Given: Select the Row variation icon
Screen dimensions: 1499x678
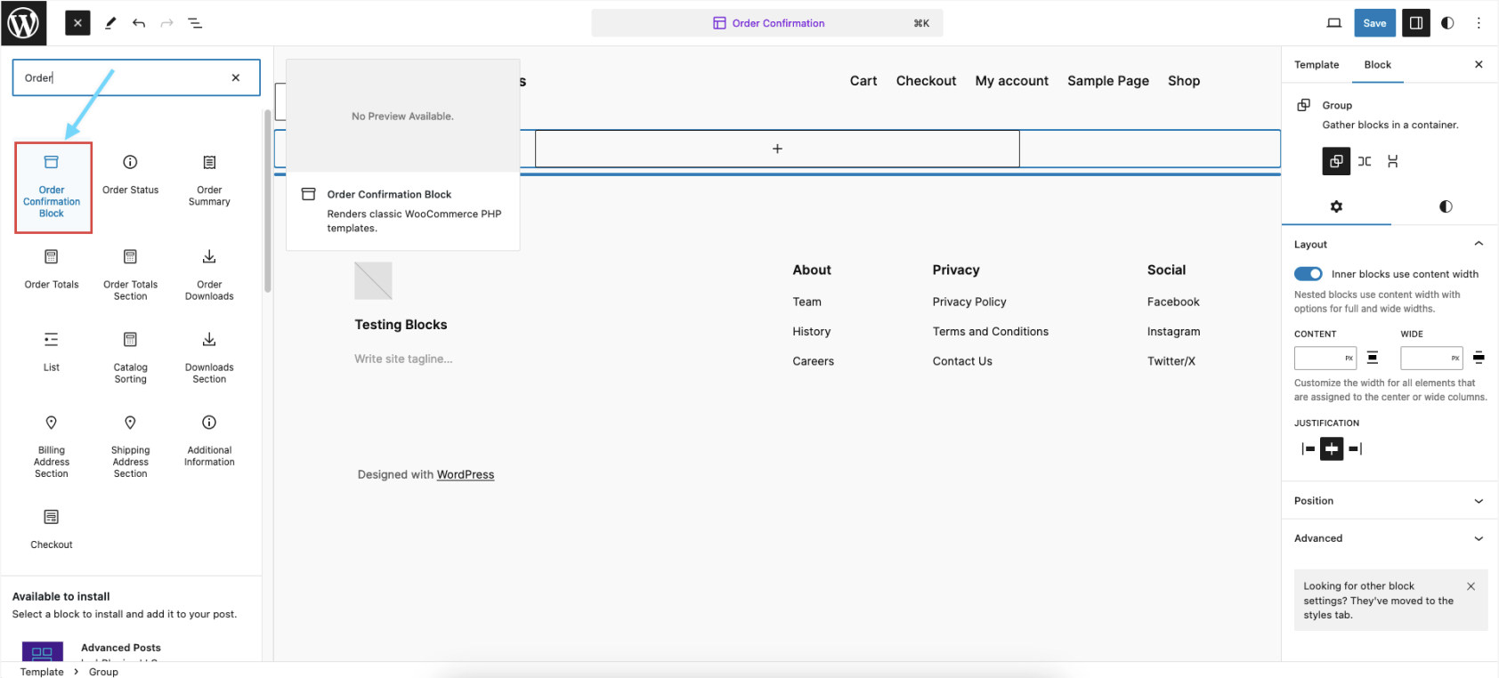Looking at the screenshot, I should coord(1365,161).
